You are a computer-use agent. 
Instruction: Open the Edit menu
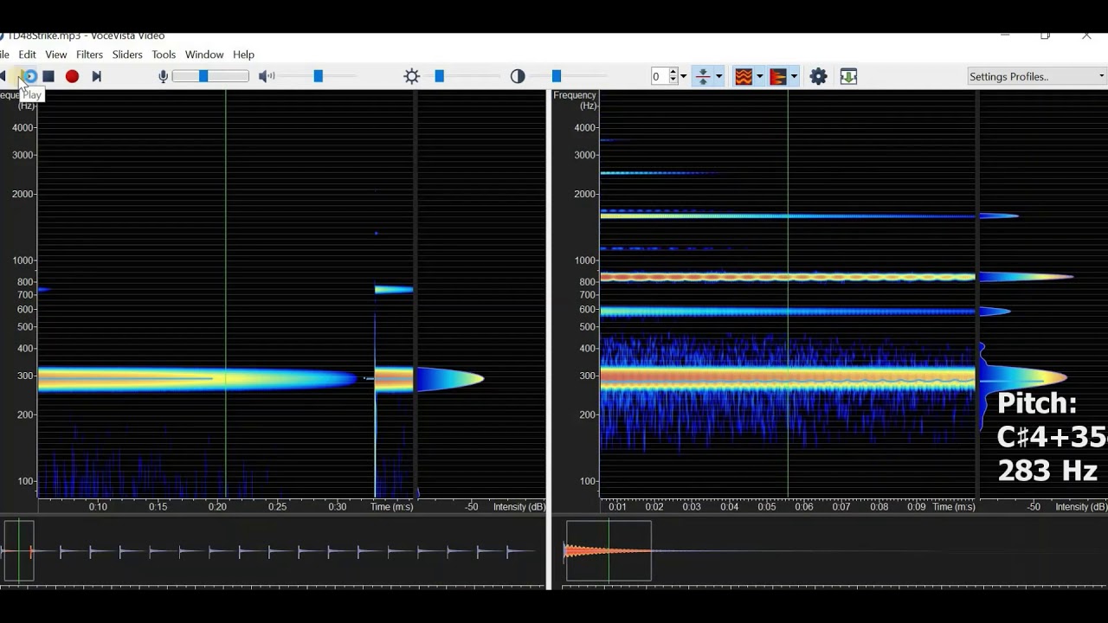tap(28, 55)
